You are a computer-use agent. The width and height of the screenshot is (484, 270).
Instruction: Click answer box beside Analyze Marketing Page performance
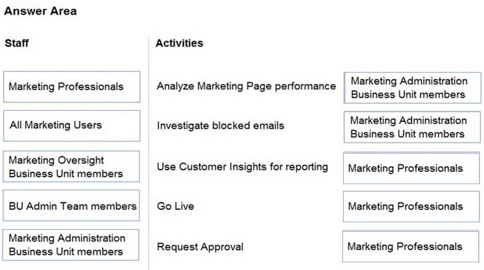pos(412,88)
